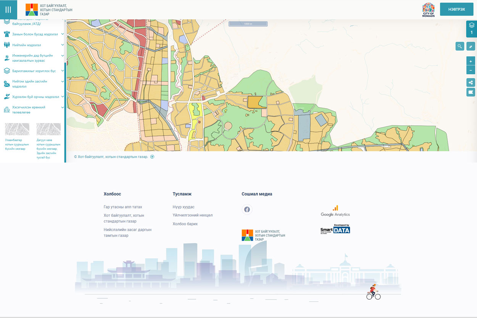Open the active layers panel button
This screenshot has height=324, width=477.
[471, 29]
